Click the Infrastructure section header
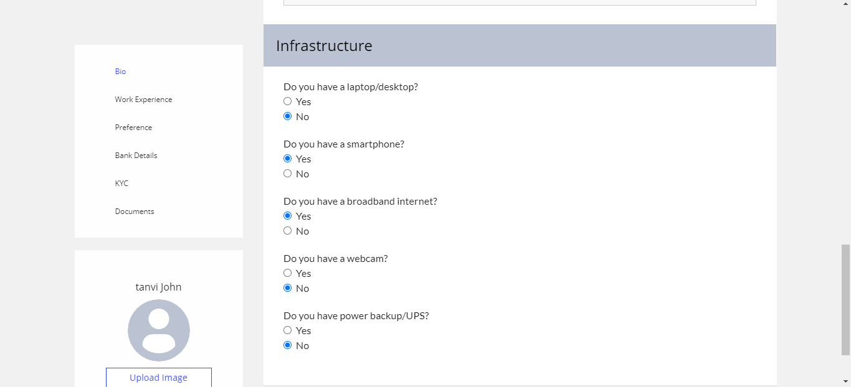 tap(520, 45)
